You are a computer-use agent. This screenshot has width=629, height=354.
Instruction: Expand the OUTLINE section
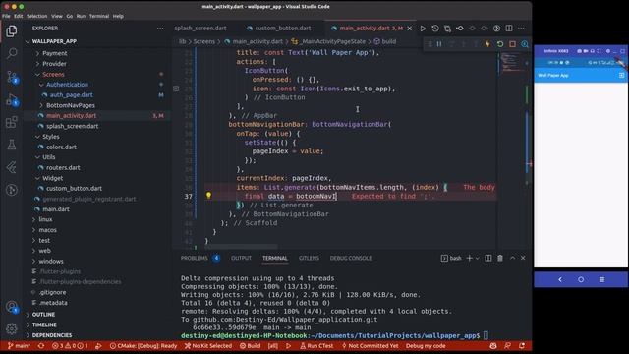[x=43, y=315]
